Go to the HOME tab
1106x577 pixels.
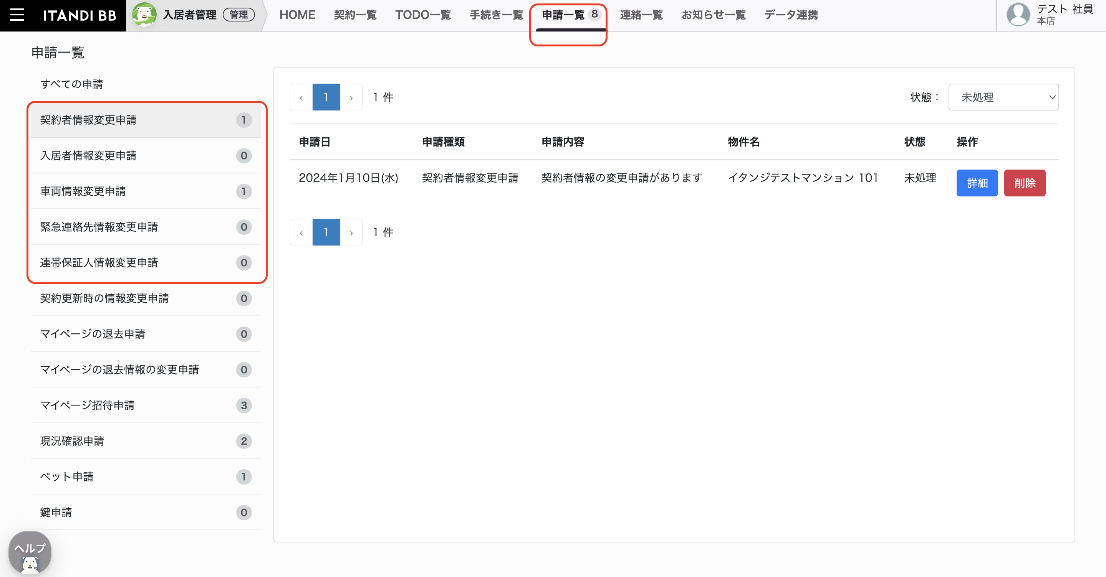coord(297,15)
